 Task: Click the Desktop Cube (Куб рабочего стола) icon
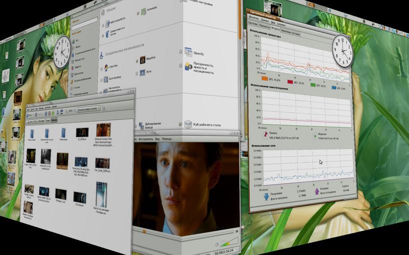[x=188, y=124]
